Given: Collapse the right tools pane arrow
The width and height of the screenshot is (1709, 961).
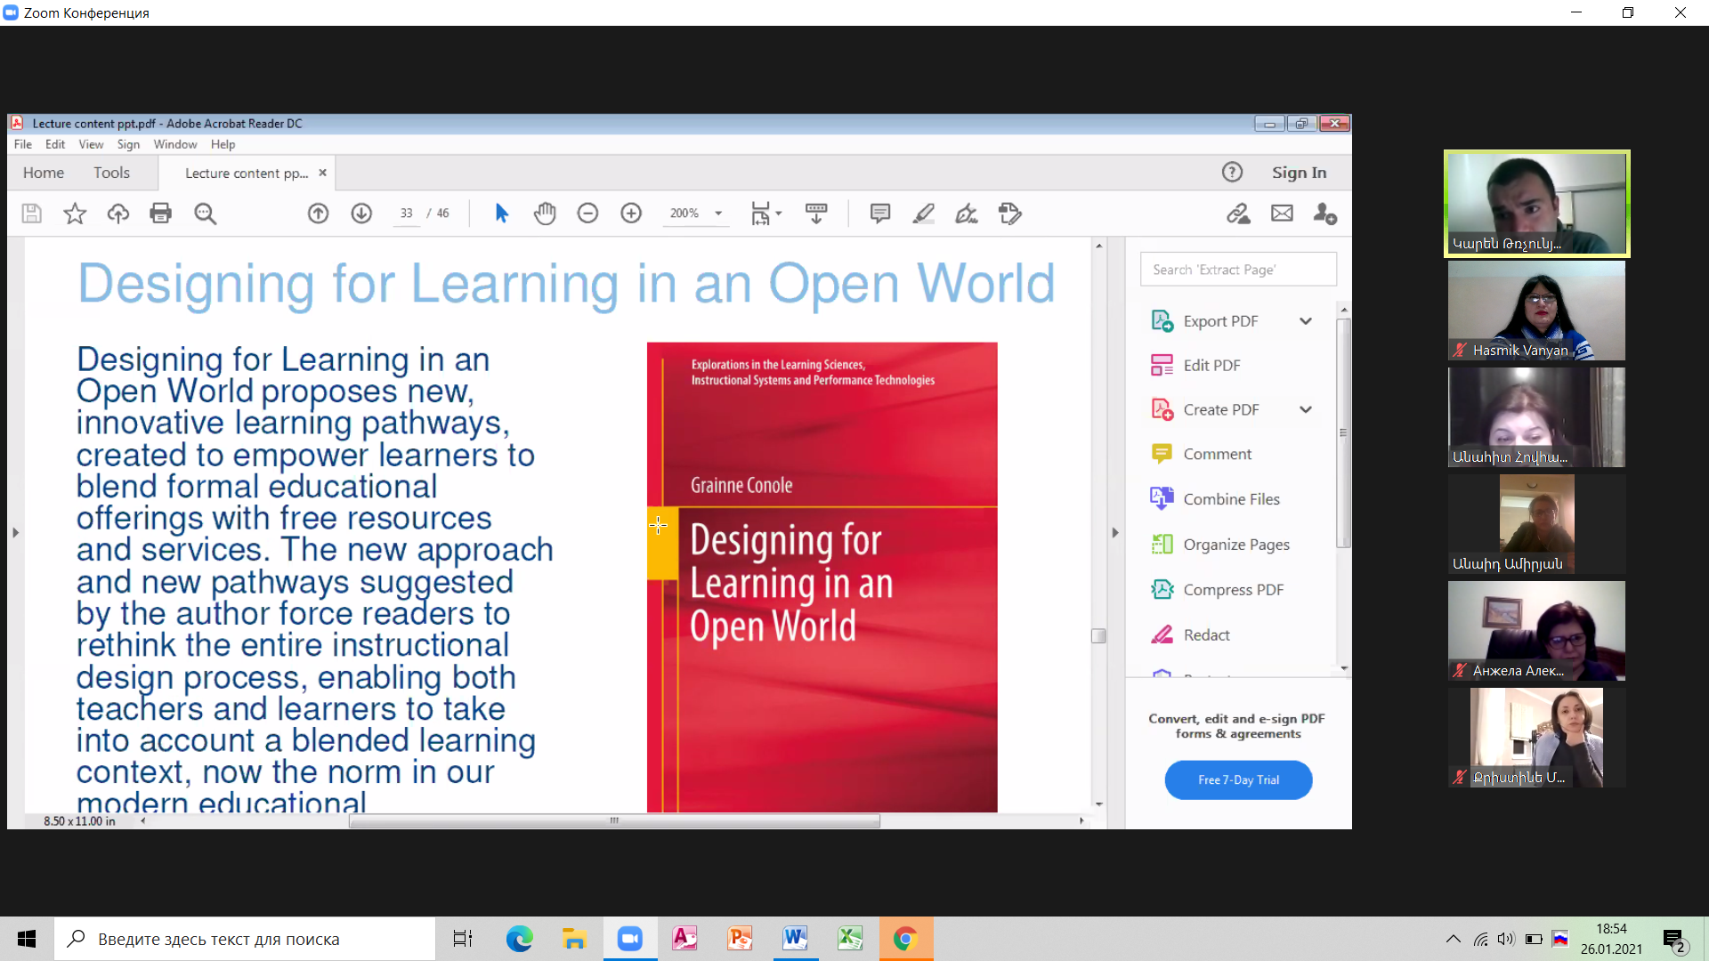Looking at the screenshot, I should [x=1115, y=533].
